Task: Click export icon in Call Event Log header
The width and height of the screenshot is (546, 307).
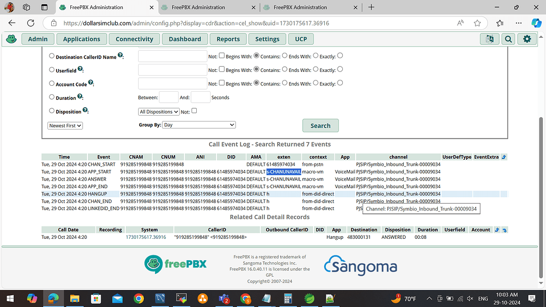Action: 503,157
